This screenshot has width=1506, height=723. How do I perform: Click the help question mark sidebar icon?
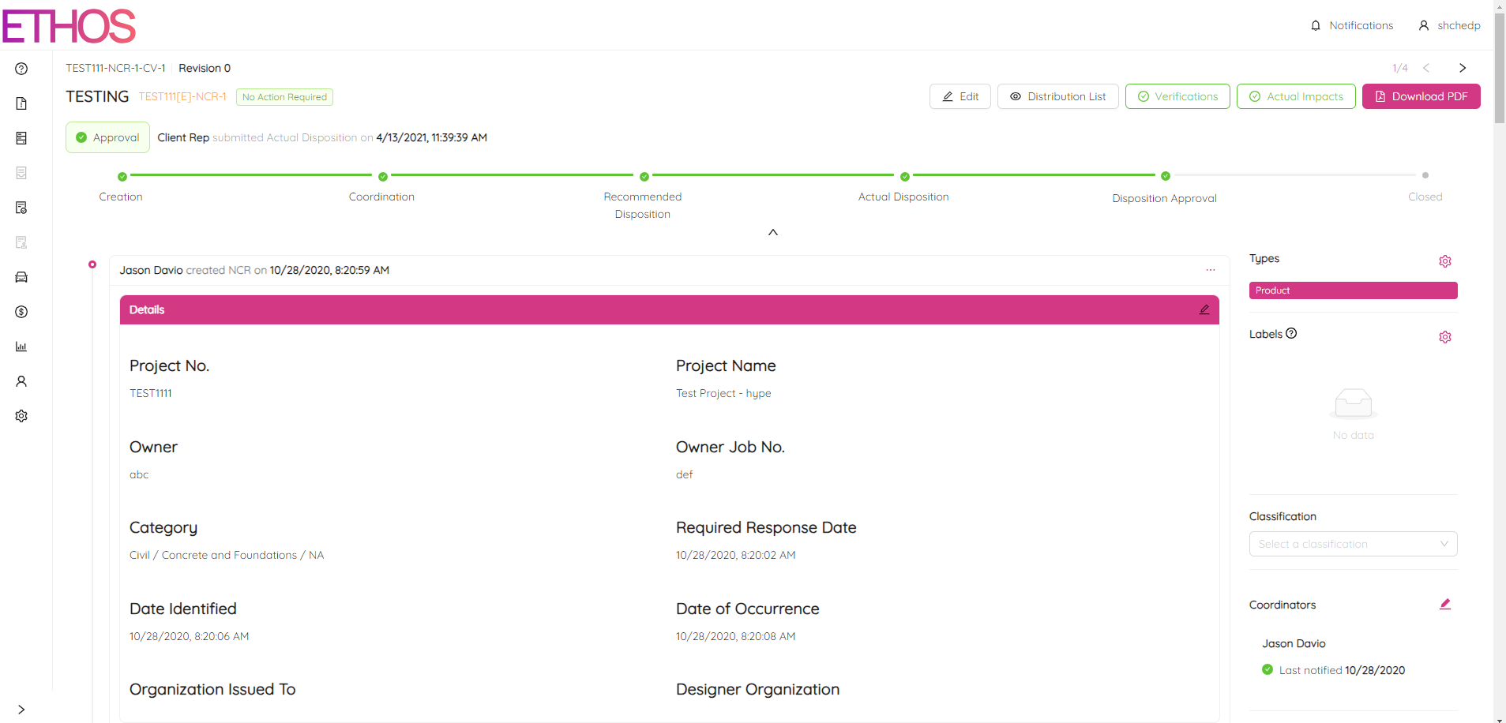tap(21, 69)
